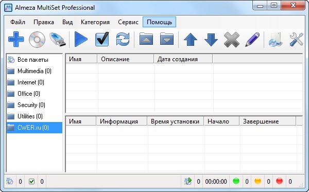Open the Категория menu
The width and height of the screenshot is (309, 192).
[x=95, y=22]
